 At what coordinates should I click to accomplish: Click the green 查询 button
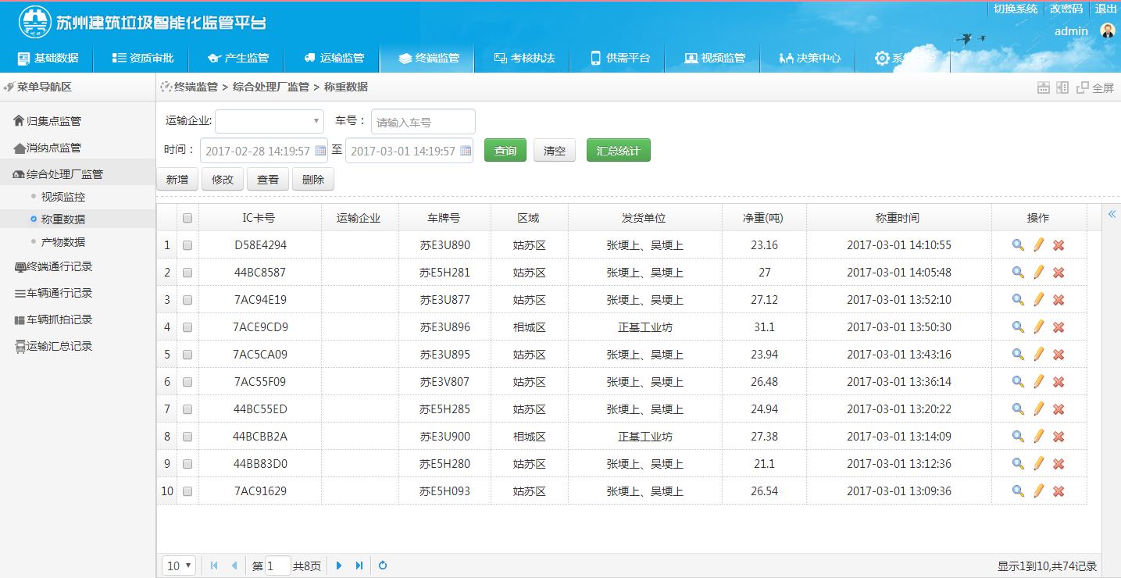[x=505, y=151]
